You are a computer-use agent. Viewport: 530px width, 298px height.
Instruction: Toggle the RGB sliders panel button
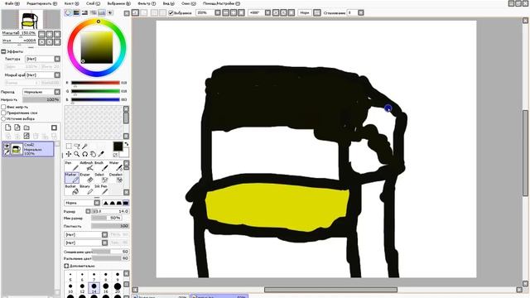click(x=76, y=13)
